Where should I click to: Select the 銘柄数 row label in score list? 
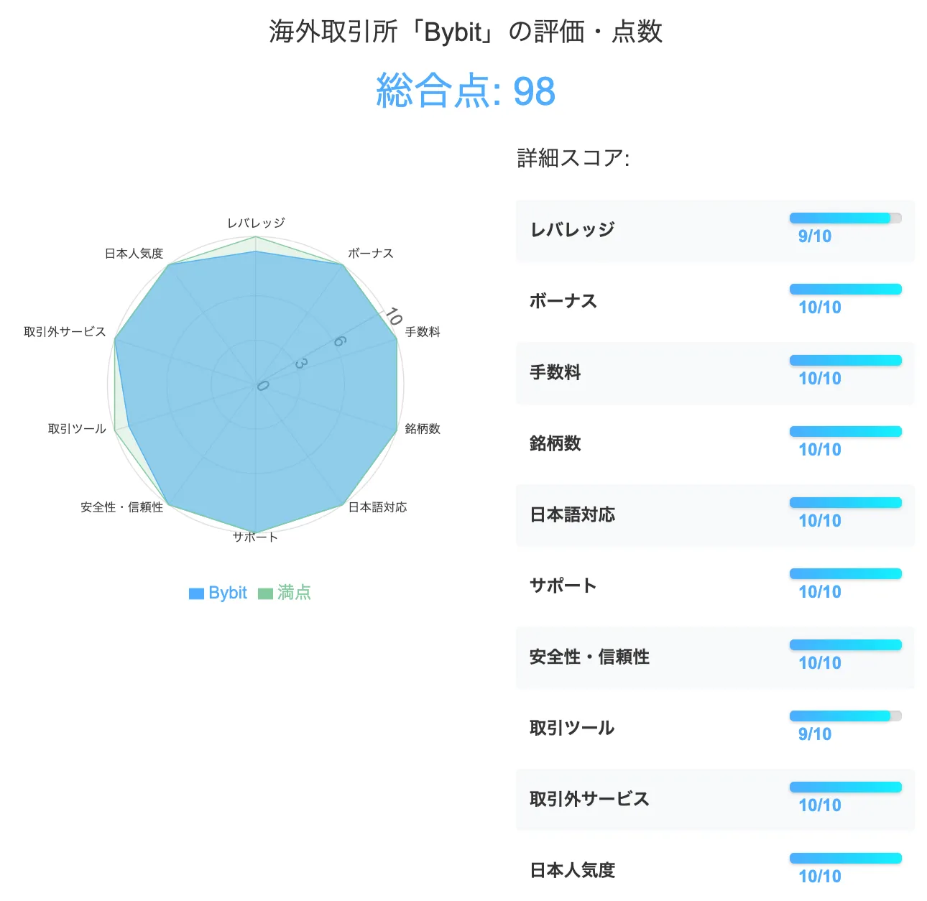[x=555, y=443]
